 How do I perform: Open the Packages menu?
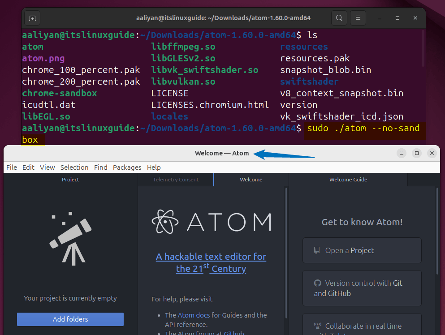pyautogui.click(x=127, y=167)
